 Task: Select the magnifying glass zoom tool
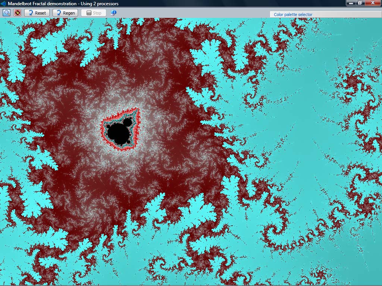(6, 12)
